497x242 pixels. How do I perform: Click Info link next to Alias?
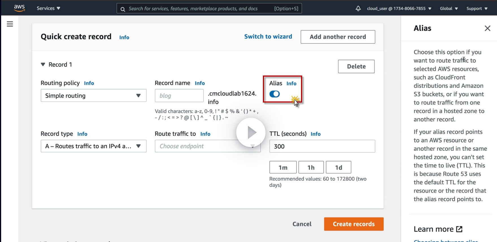(x=291, y=83)
